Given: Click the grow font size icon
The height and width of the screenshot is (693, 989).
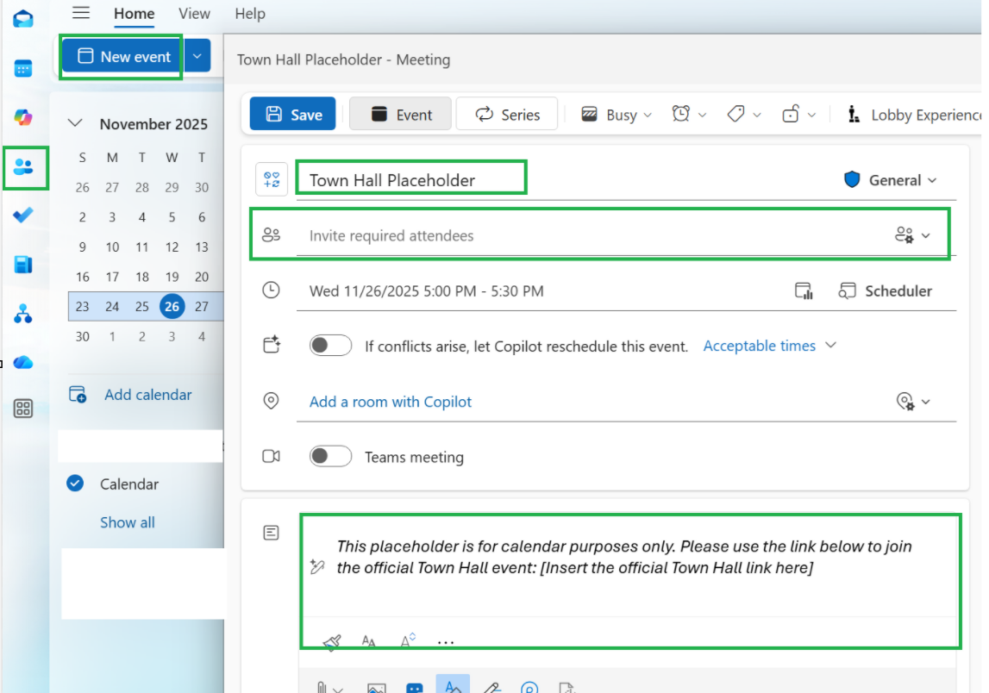Looking at the screenshot, I should coord(408,640).
